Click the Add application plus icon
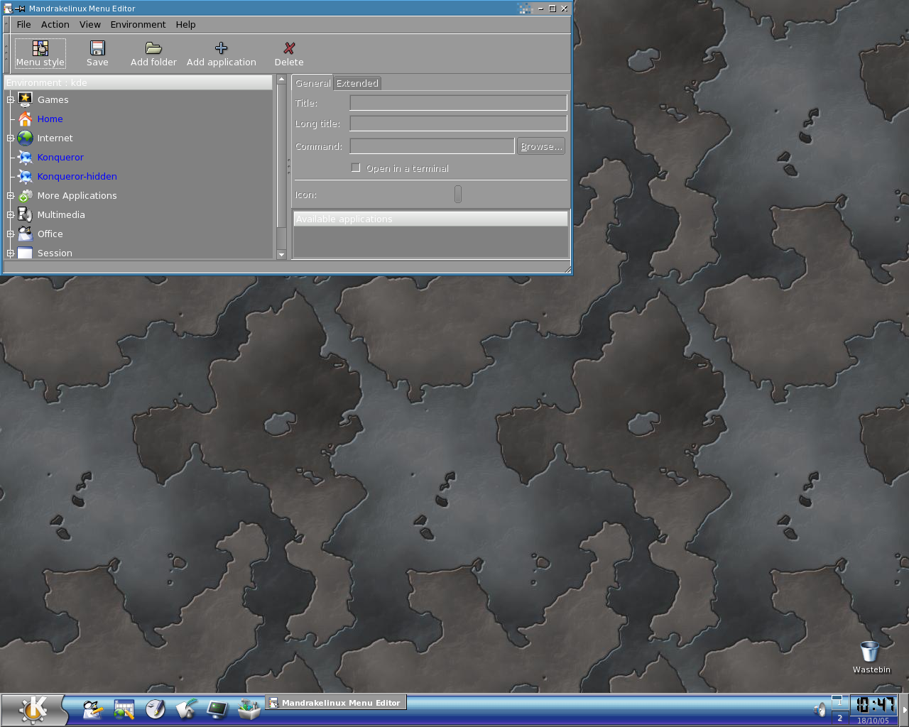 221,48
